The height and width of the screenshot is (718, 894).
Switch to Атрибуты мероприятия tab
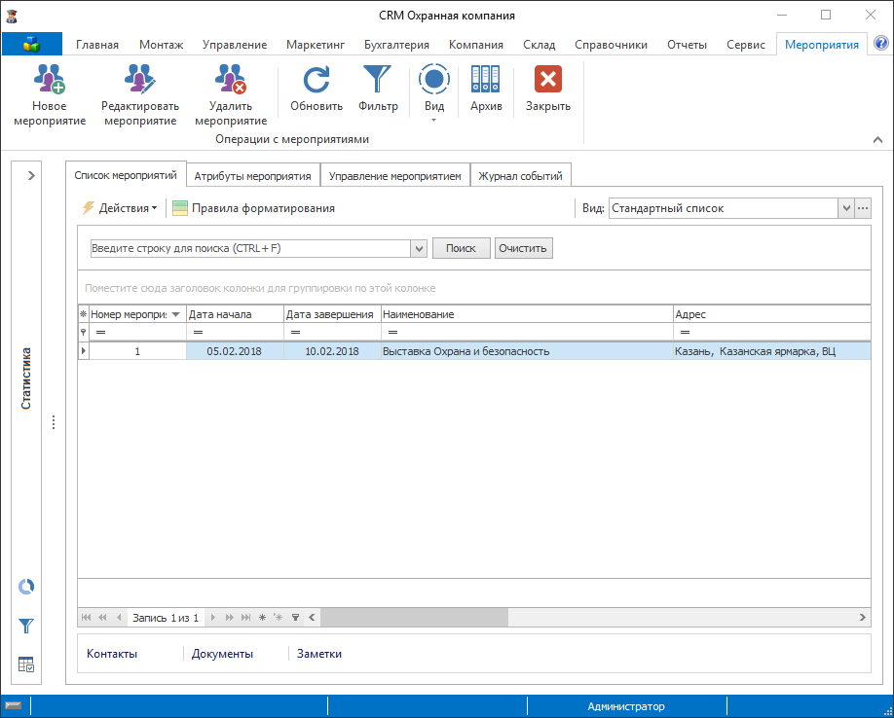[x=252, y=176]
